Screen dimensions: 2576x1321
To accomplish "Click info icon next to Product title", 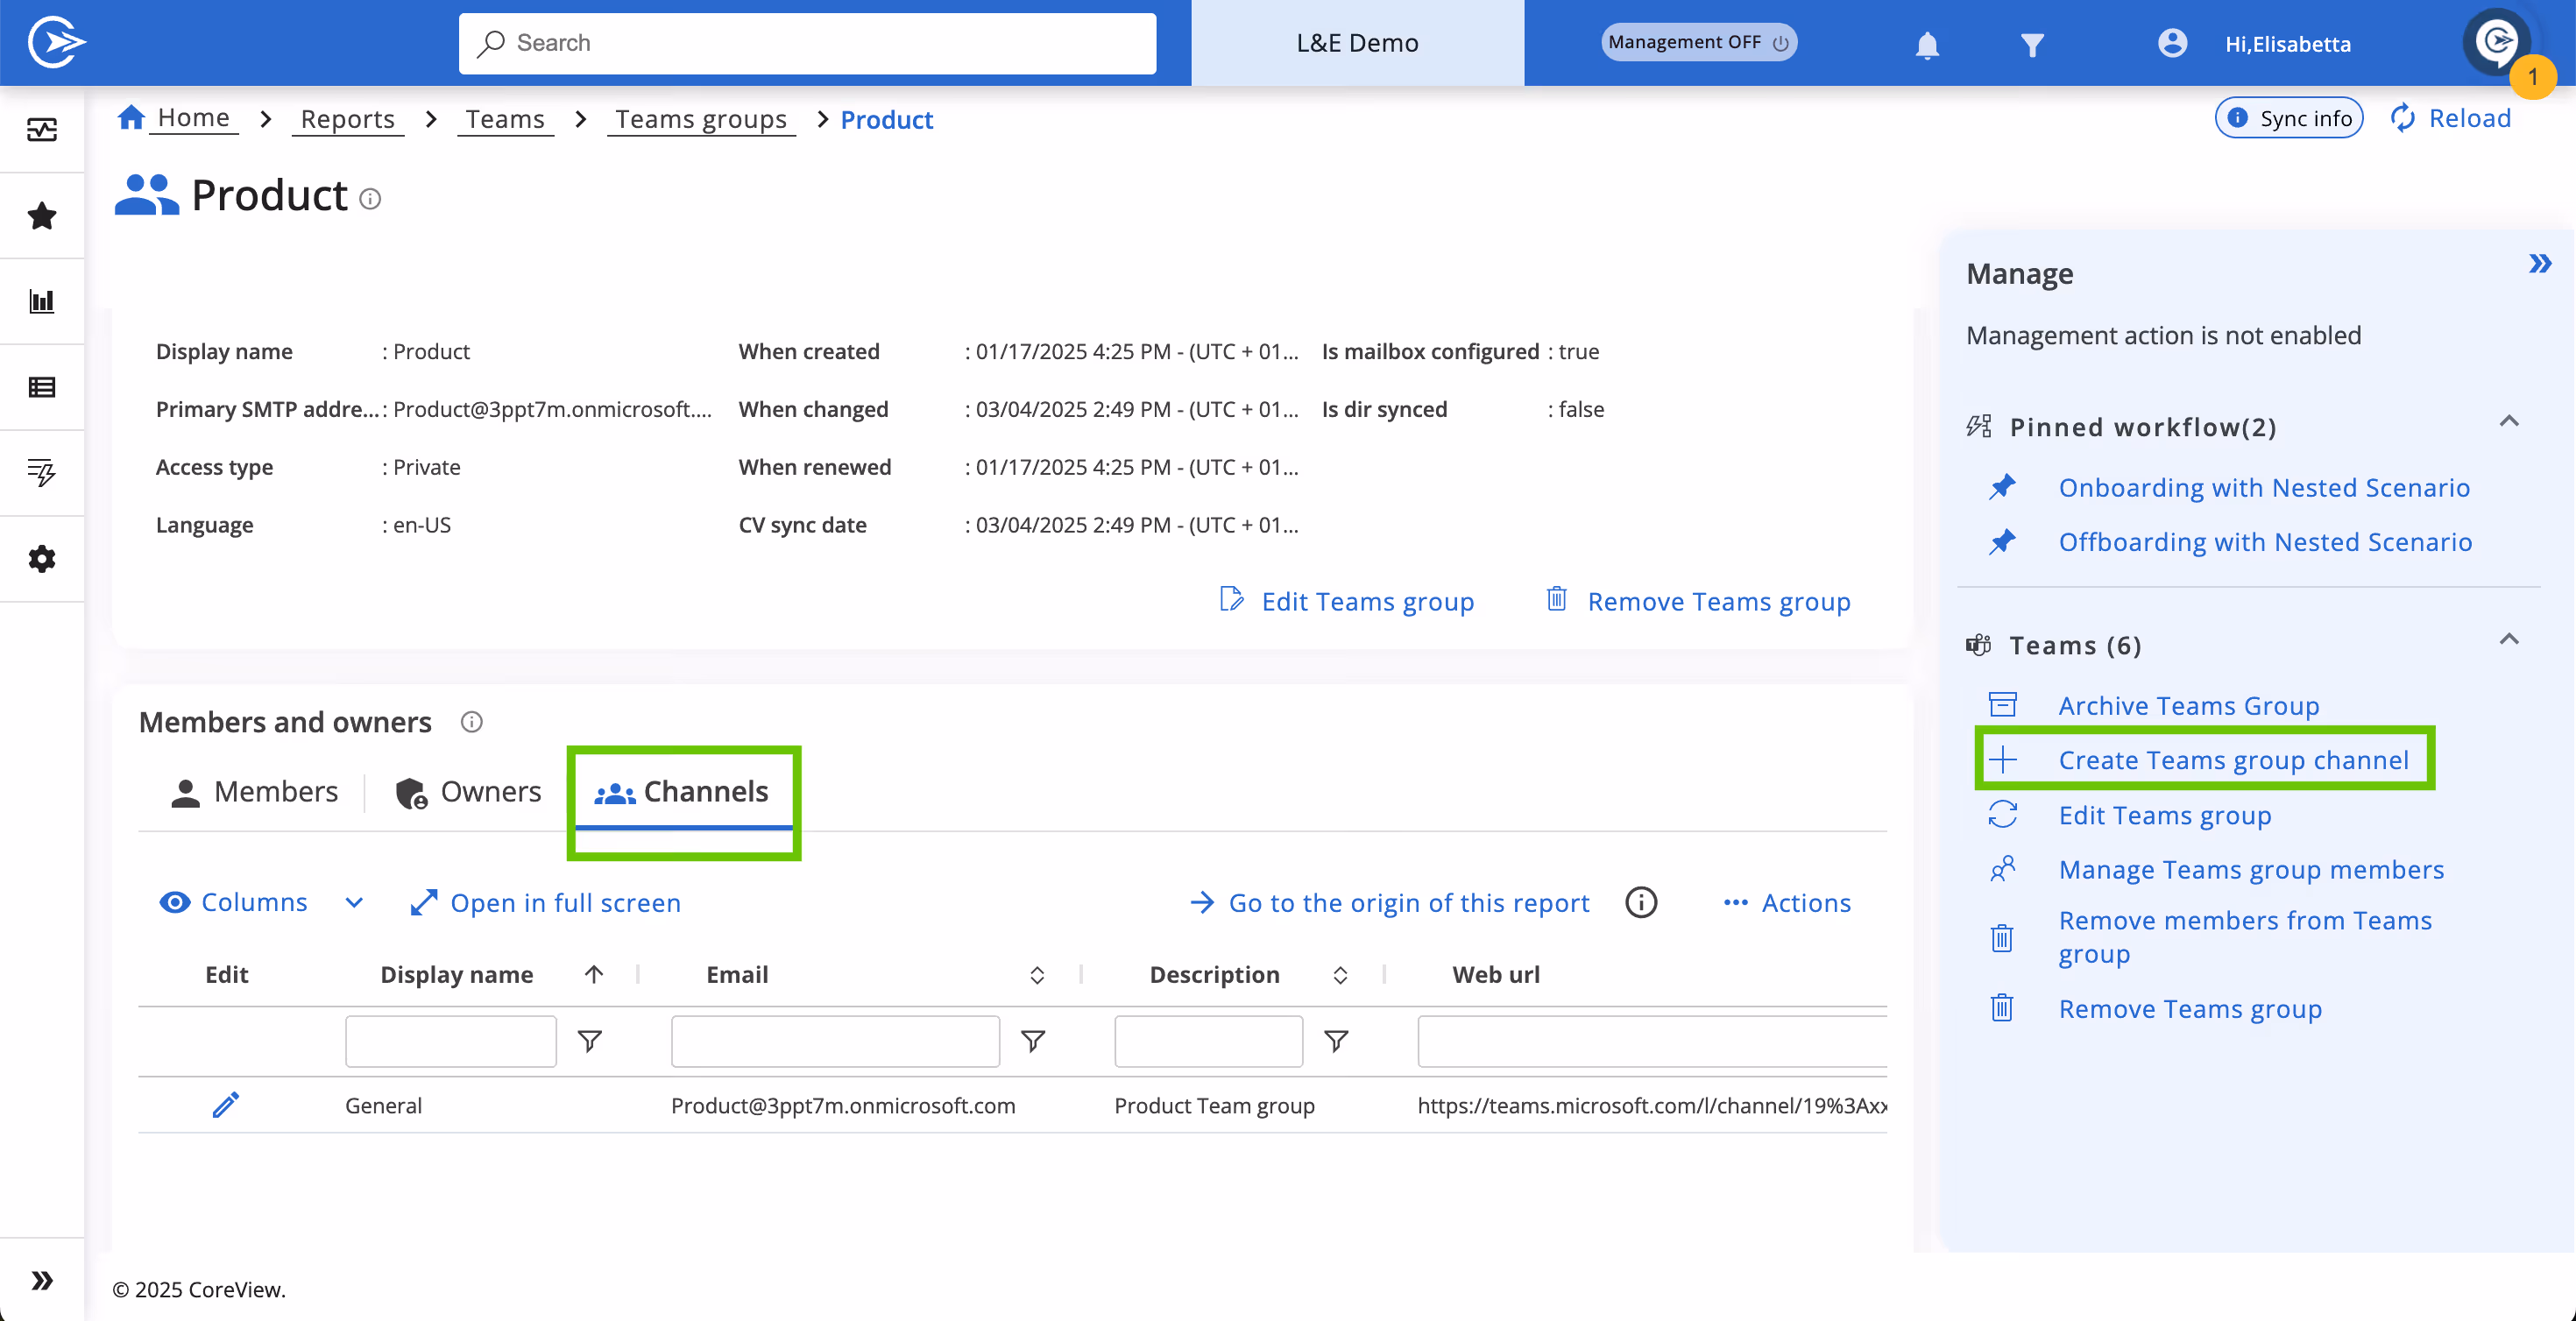I will 370,199.
